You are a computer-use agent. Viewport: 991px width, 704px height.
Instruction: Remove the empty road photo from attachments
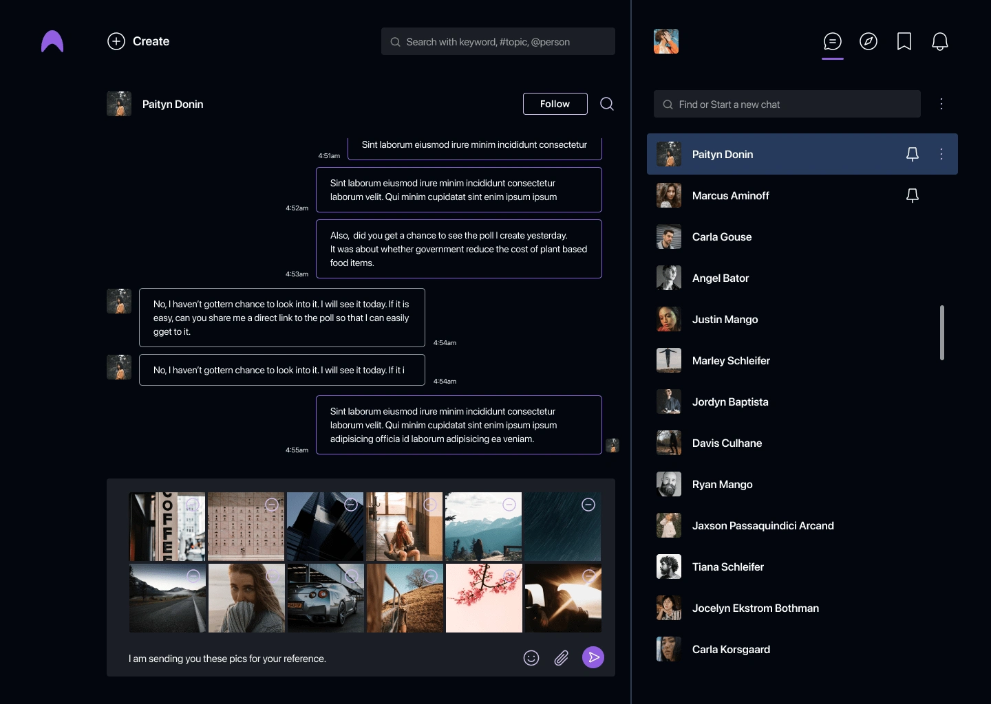193,576
